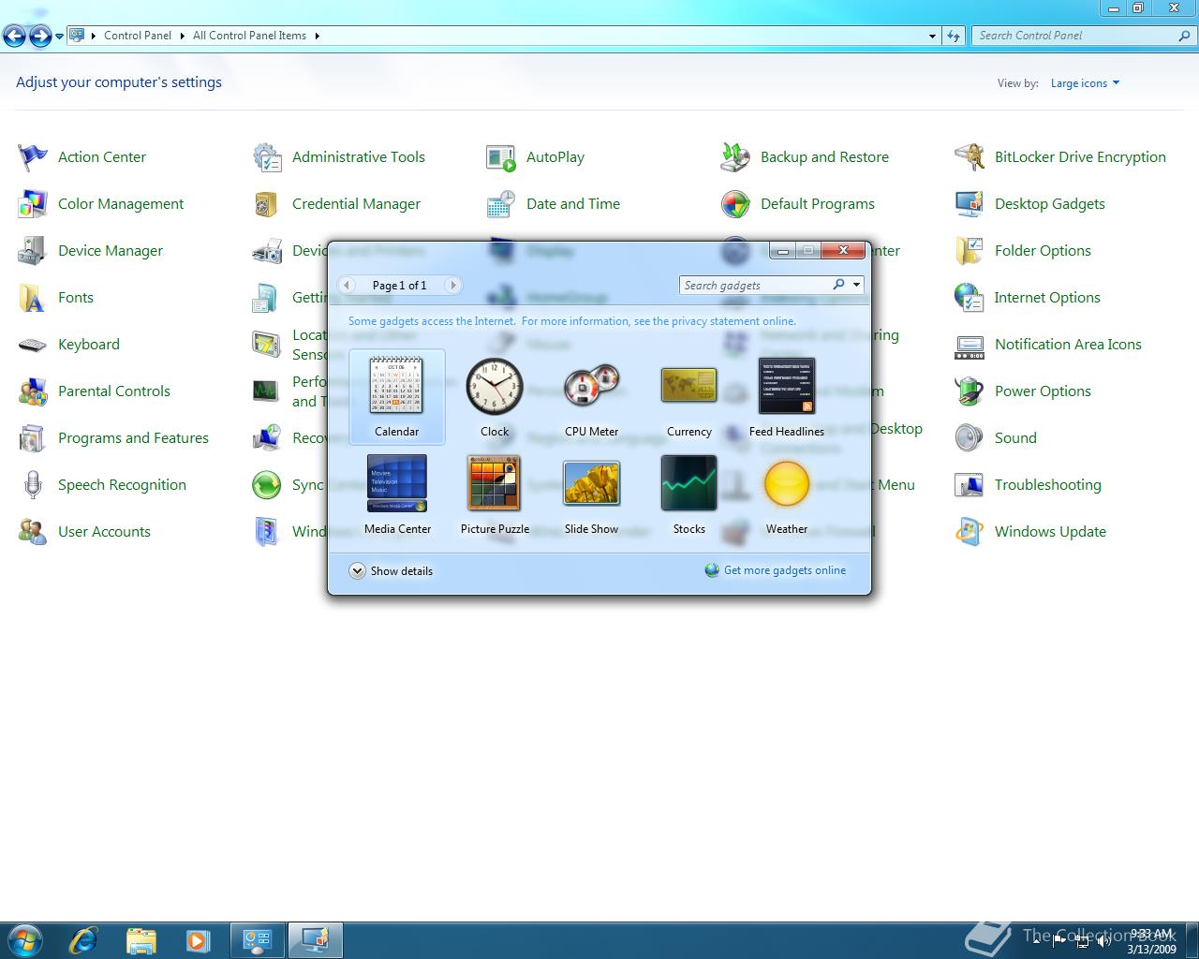1199x959 pixels.
Task: Refresh the Control Panel address bar
Action: 954,36
